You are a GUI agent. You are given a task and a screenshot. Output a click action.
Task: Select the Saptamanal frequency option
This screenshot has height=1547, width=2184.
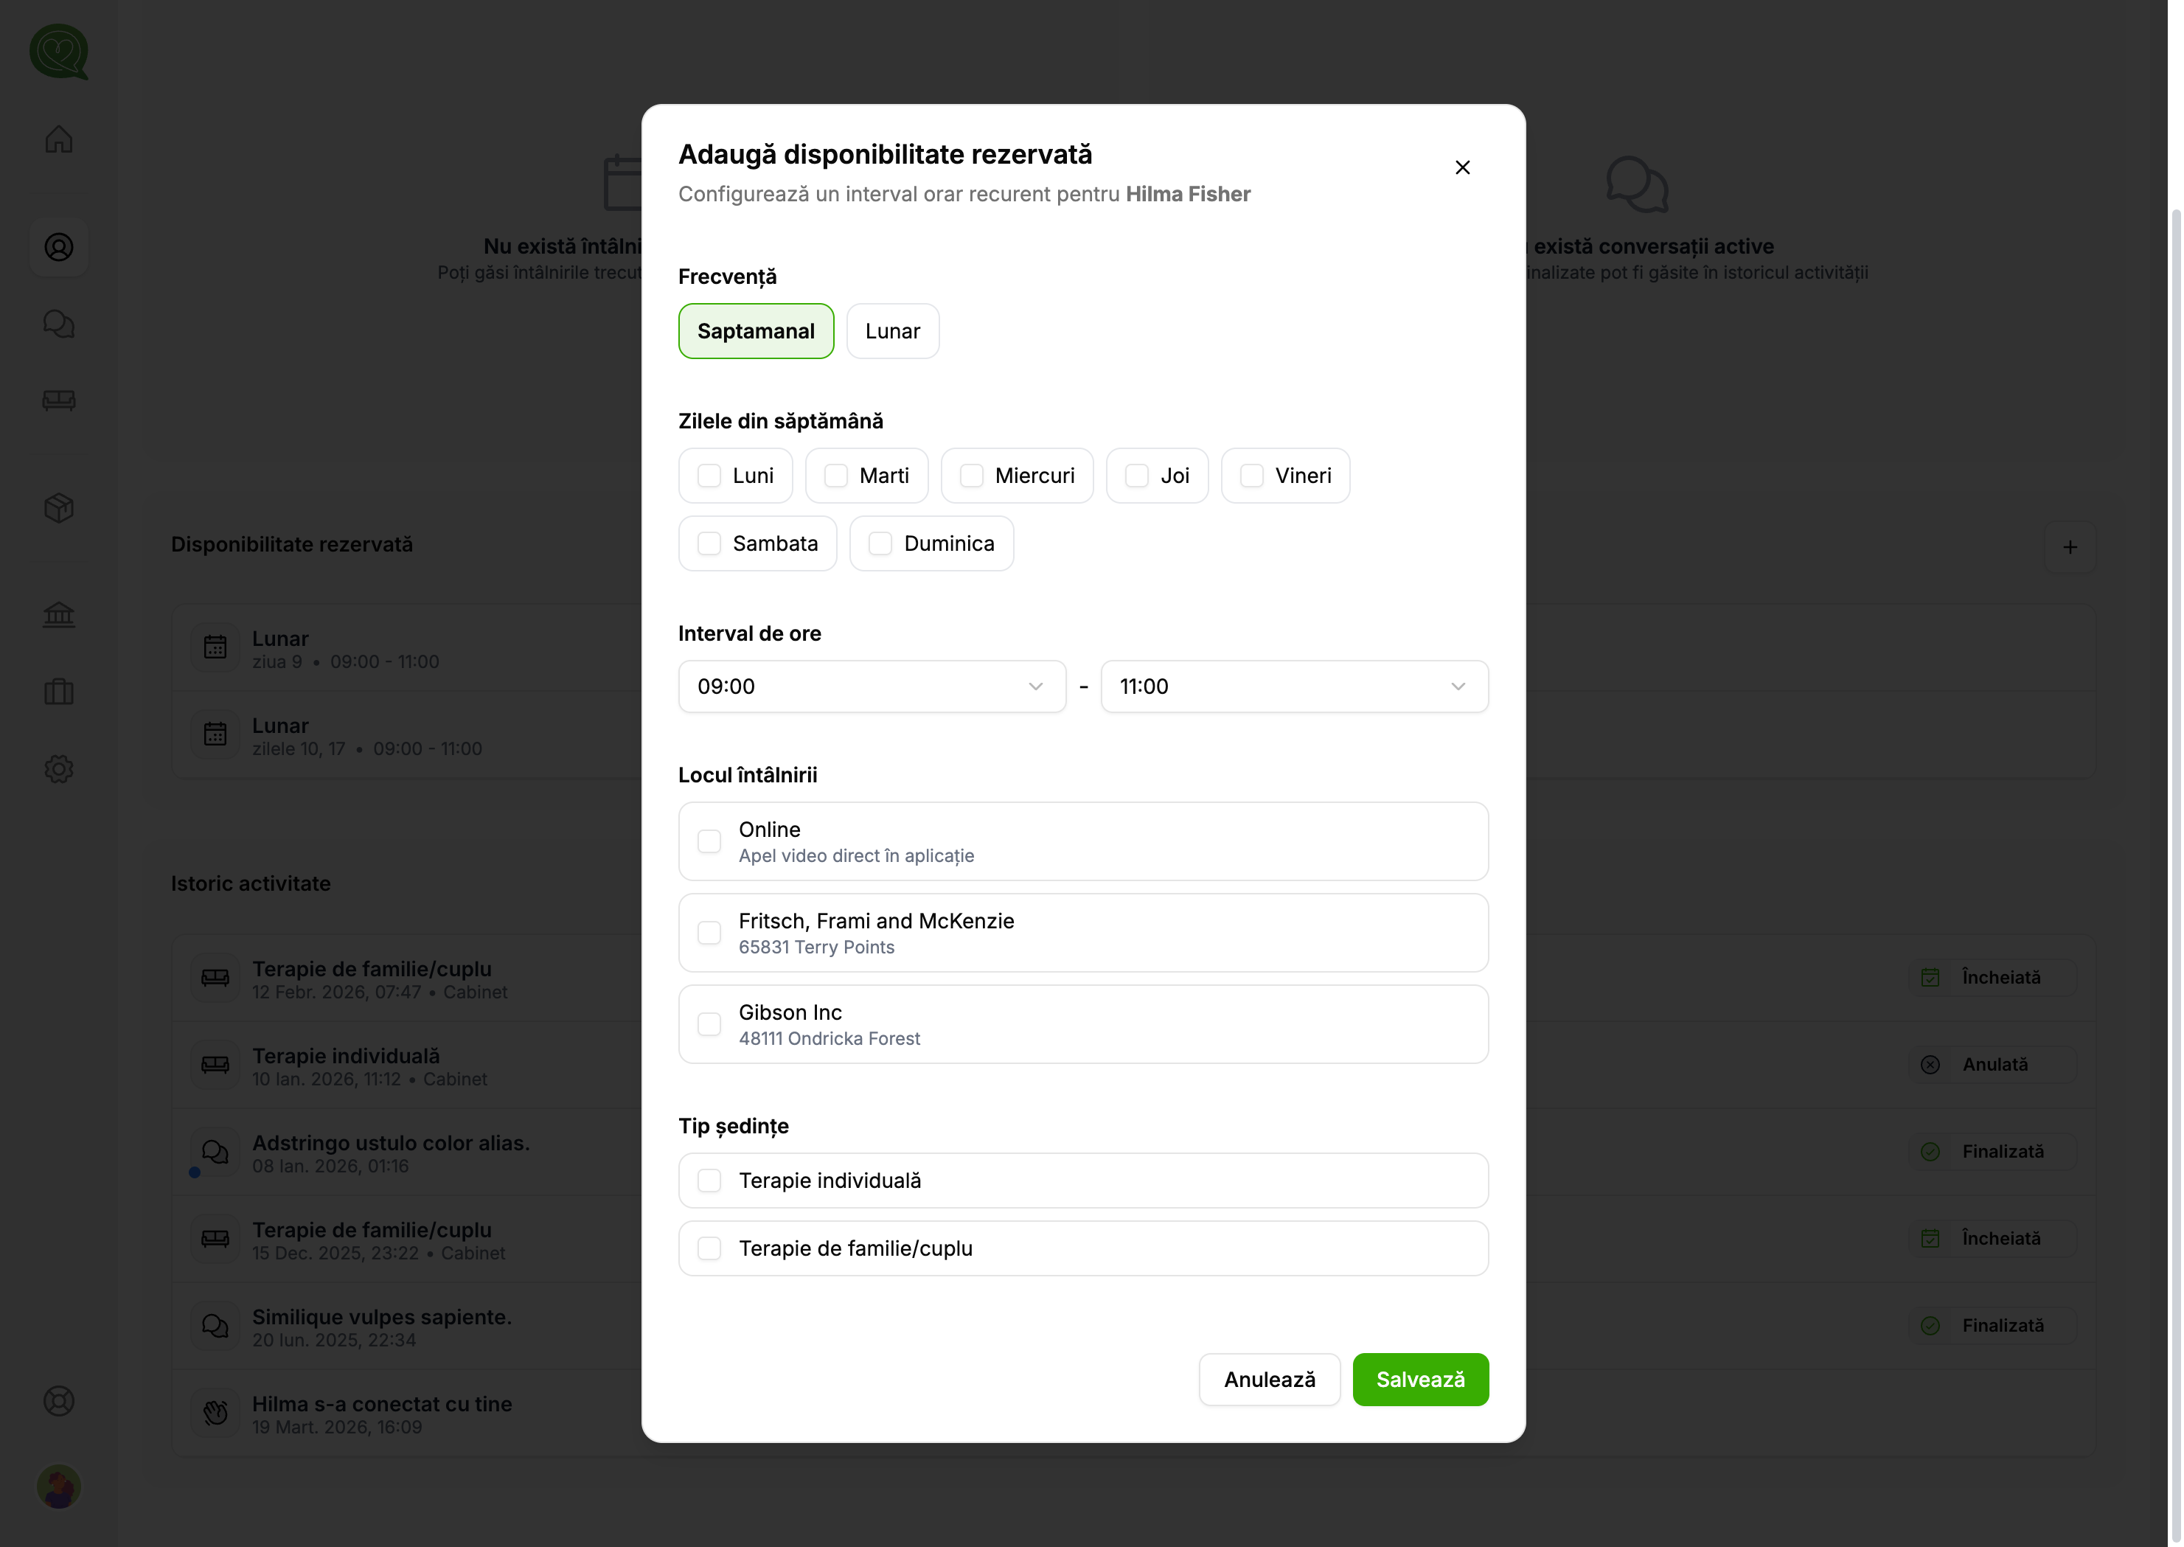tap(755, 332)
